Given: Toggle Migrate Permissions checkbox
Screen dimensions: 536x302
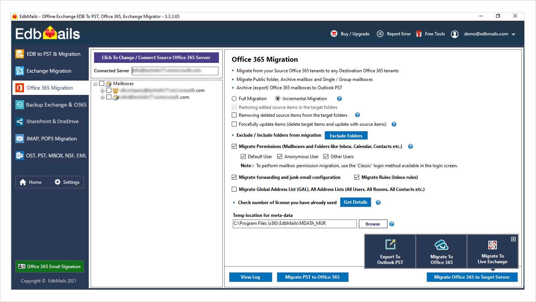Looking at the screenshot, I should pos(234,146).
